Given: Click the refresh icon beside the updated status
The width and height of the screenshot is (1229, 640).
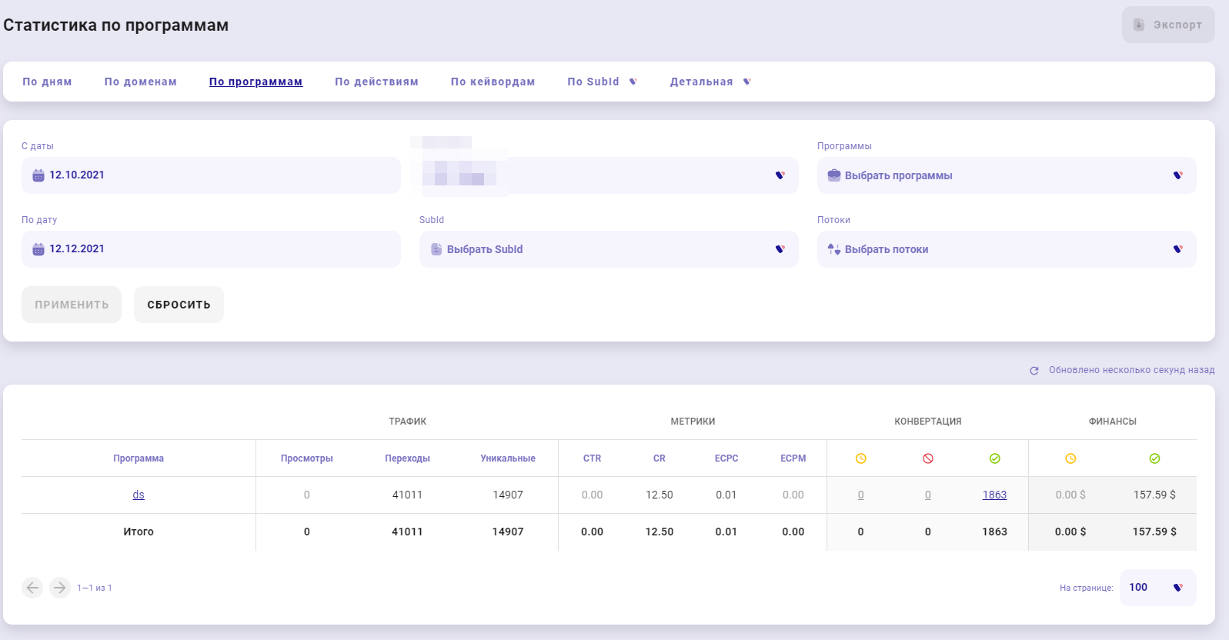Looking at the screenshot, I should 1034,371.
